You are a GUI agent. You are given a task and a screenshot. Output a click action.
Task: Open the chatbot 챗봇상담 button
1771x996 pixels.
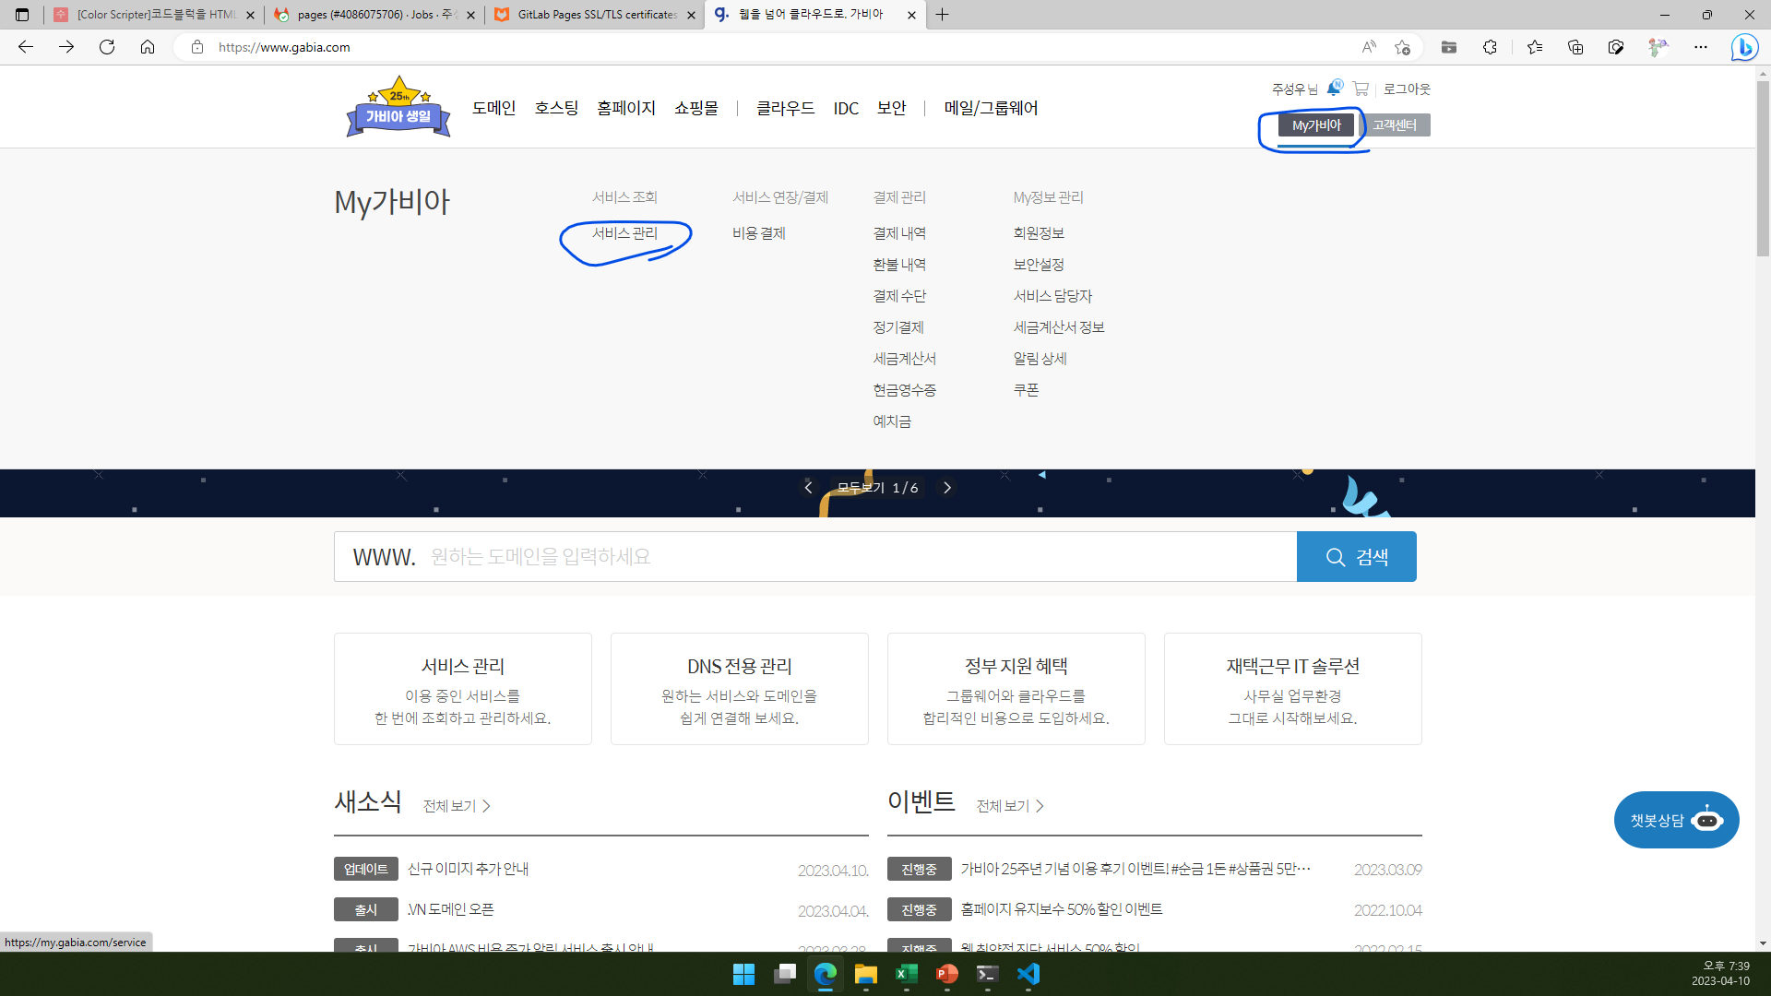click(x=1676, y=820)
